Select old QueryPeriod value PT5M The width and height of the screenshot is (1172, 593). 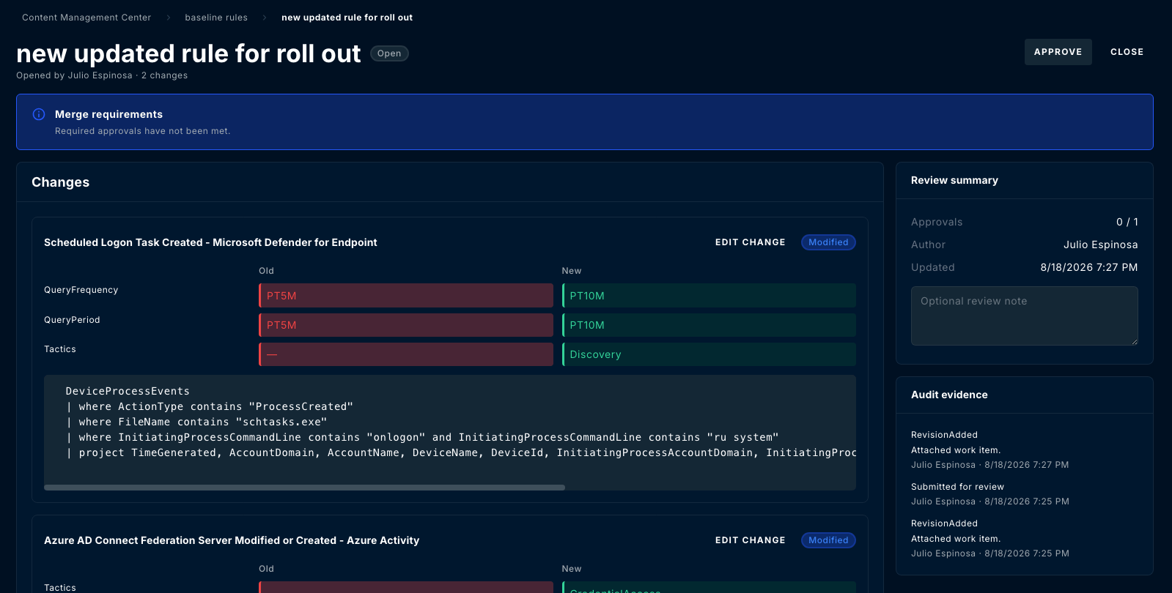[x=406, y=325]
